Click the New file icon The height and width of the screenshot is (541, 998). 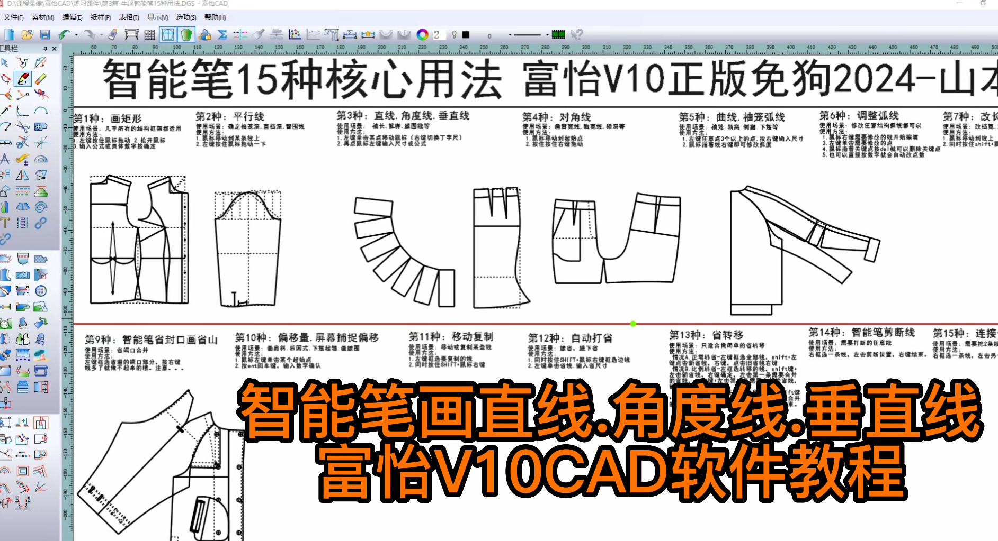[10, 34]
